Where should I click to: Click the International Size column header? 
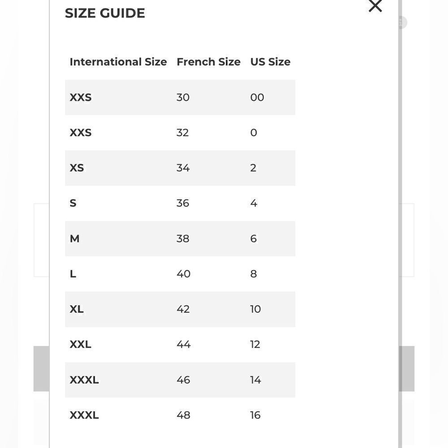pos(118,62)
